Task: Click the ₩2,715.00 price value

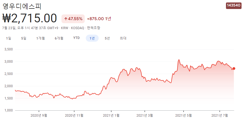Action: [30, 18]
